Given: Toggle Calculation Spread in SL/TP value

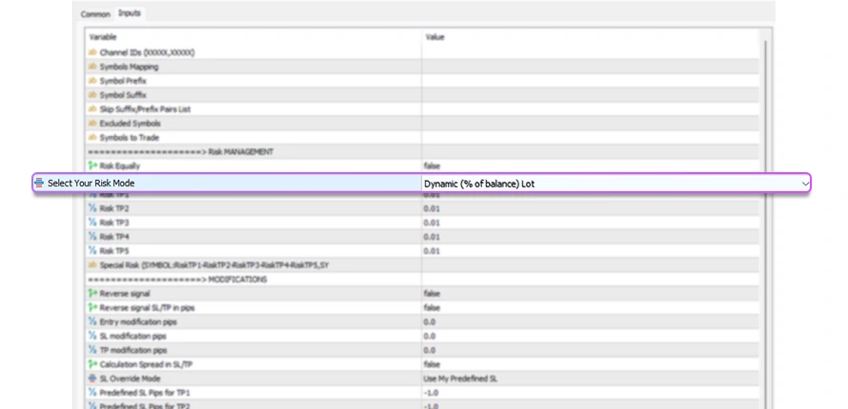Looking at the screenshot, I should [432, 364].
